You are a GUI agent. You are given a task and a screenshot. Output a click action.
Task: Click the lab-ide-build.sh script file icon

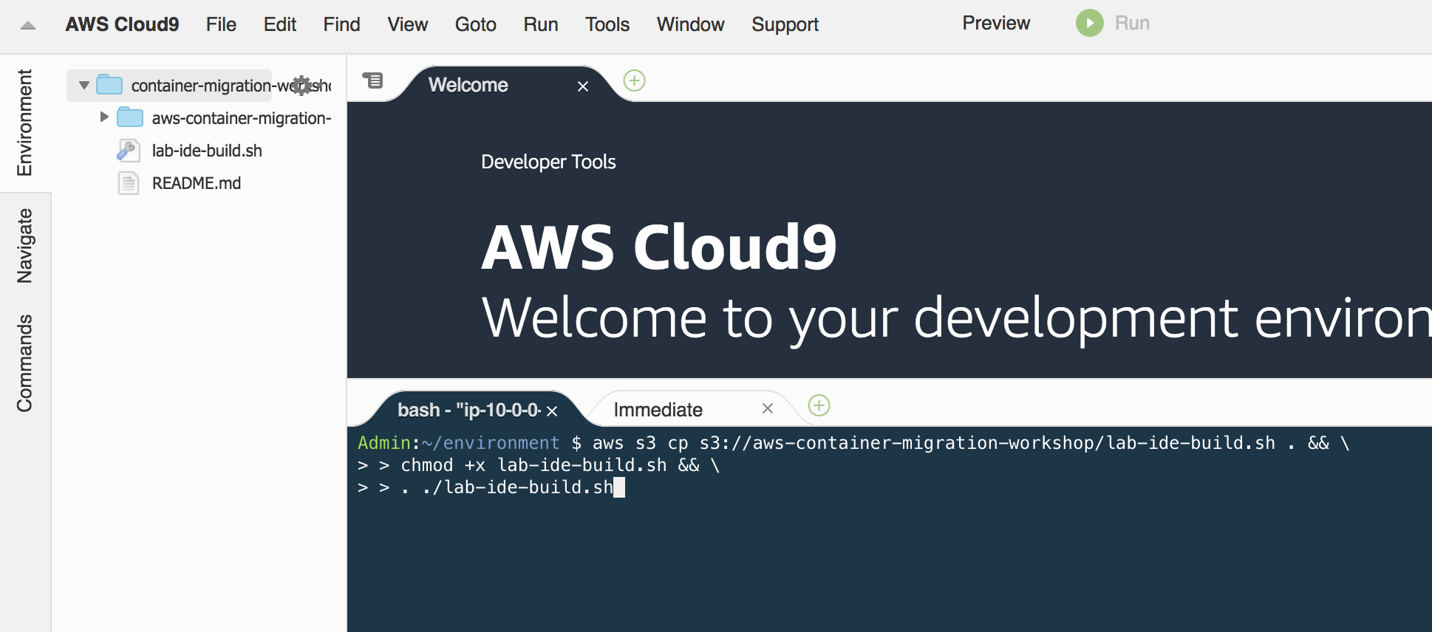tap(129, 151)
